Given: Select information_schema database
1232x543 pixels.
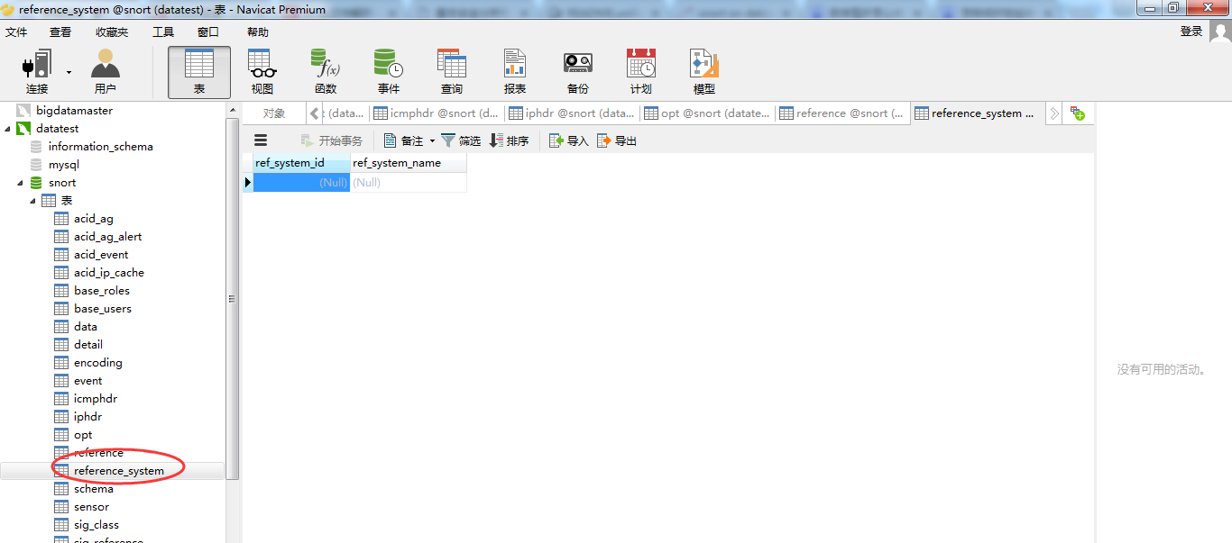Looking at the screenshot, I should tap(100, 146).
